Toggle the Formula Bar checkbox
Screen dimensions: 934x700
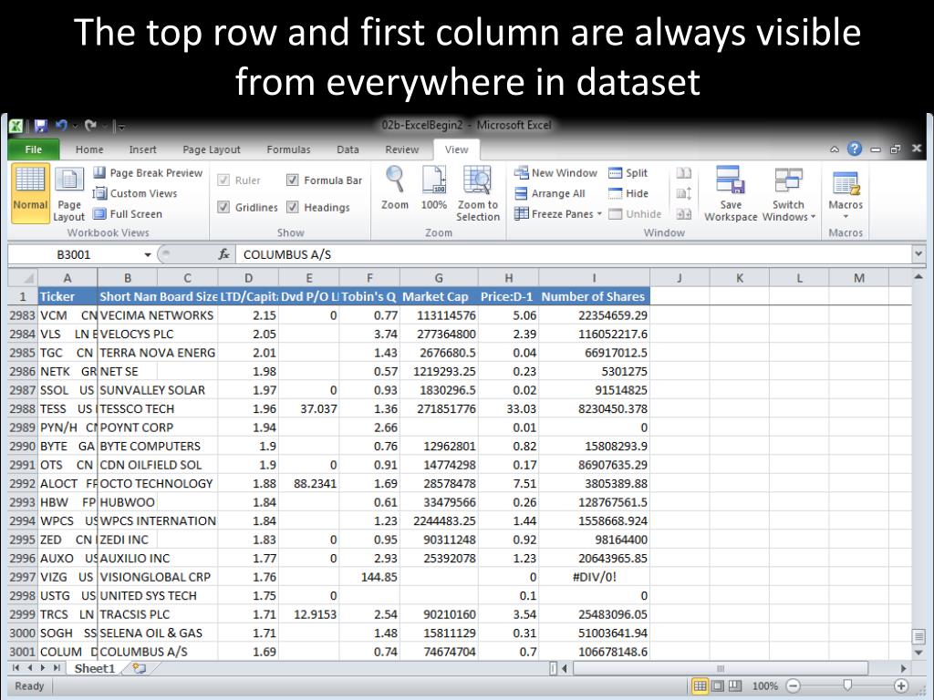tap(293, 180)
